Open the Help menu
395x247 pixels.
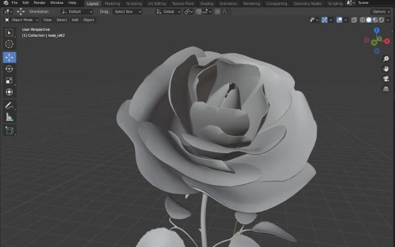[x=72, y=3]
